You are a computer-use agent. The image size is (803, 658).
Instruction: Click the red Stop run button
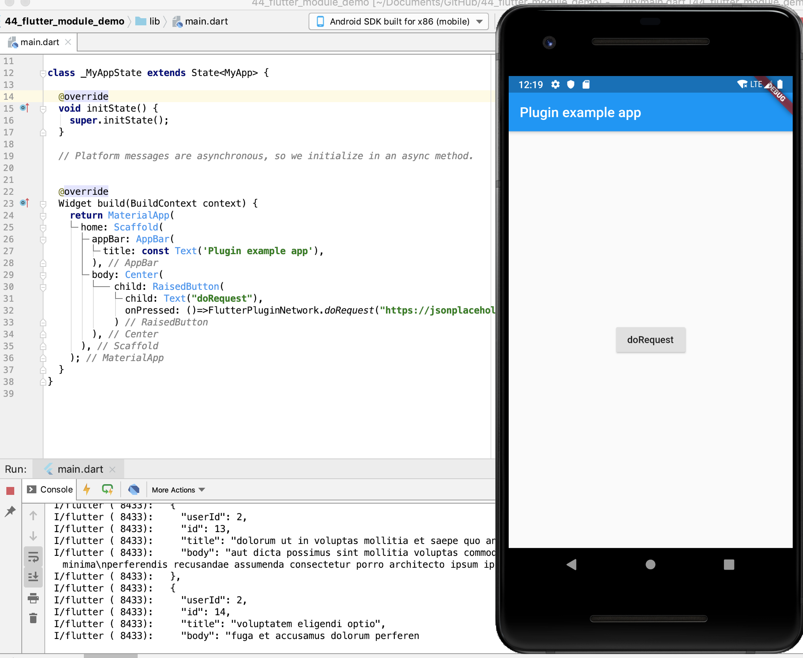(x=10, y=491)
